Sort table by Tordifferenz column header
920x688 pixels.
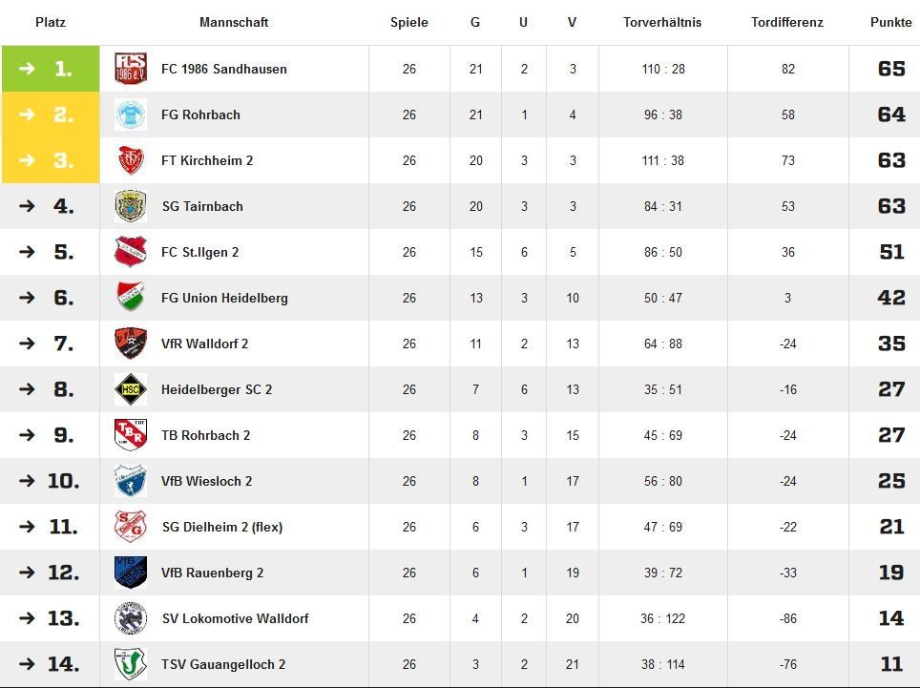pyautogui.click(x=786, y=22)
